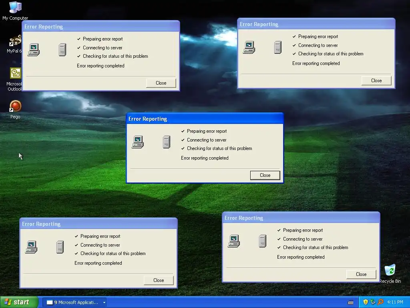
Task: Click the keyboard language bar icon
Action: pos(351,302)
